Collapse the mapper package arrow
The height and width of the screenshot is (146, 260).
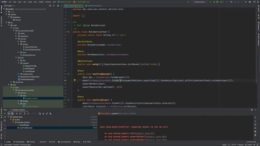pos(19,63)
